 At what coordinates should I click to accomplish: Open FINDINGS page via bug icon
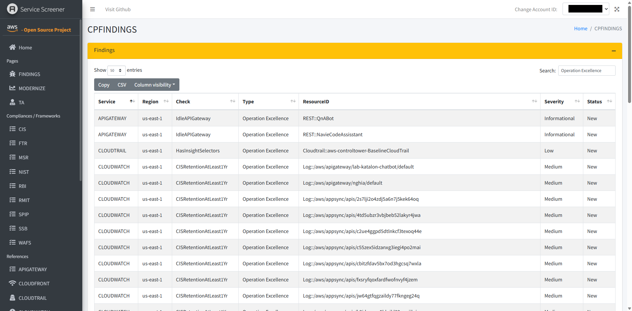(13, 74)
